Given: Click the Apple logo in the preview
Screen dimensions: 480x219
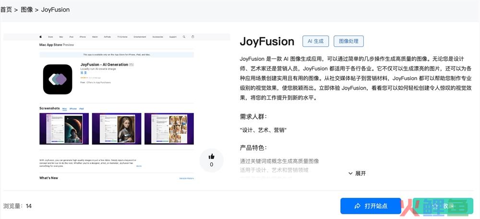Looking at the screenshot, I should (x=41, y=37).
